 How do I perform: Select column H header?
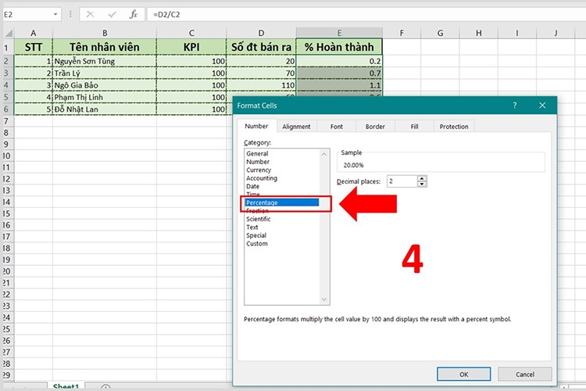[x=479, y=33]
